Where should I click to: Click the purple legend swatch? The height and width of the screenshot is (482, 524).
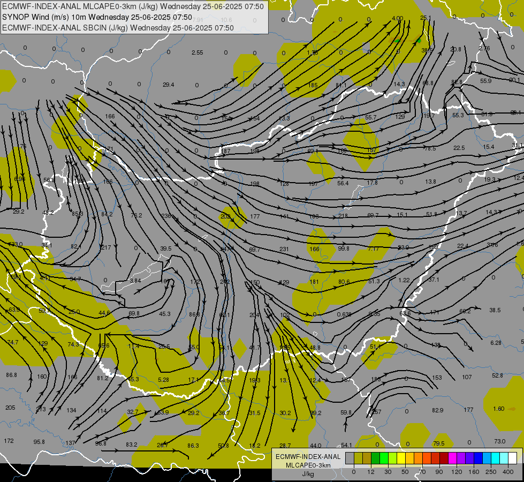pos(461,458)
